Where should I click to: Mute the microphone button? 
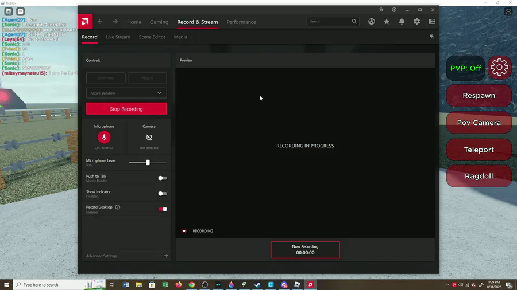click(x=104, y=137)
